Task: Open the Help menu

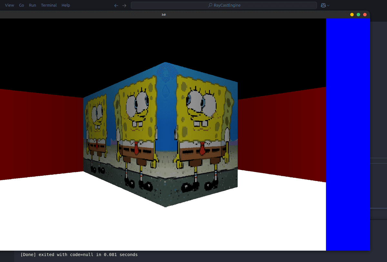Action: (66, 5)
